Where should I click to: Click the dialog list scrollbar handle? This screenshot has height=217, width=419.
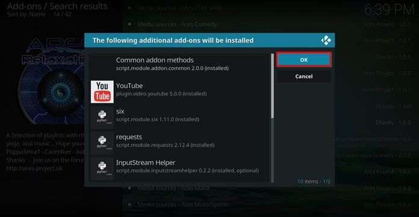(272, 86)
